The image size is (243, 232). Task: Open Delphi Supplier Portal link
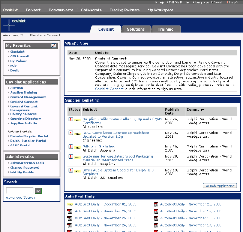(28, 141)
